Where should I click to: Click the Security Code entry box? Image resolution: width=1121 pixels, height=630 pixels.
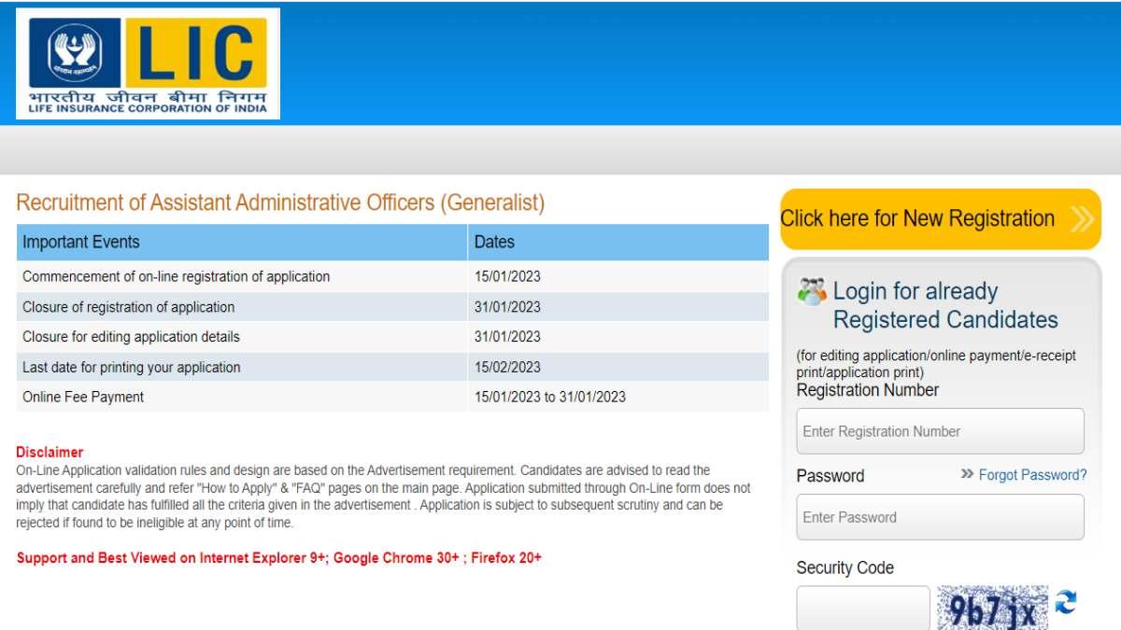point(861,609)
